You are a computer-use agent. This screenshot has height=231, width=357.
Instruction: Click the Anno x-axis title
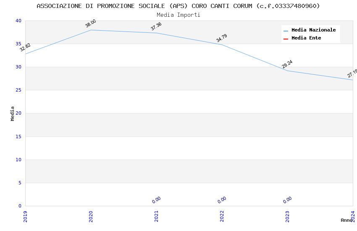pos(346,220)
